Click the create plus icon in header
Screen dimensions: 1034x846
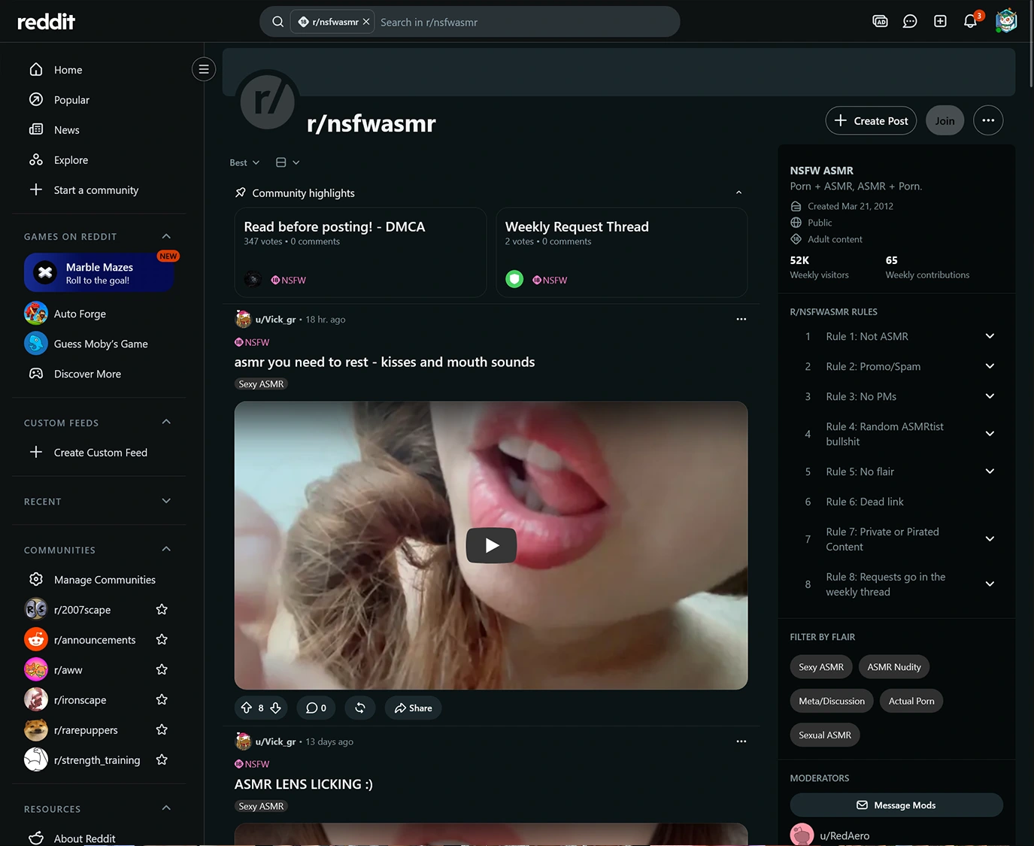point(940,21)
